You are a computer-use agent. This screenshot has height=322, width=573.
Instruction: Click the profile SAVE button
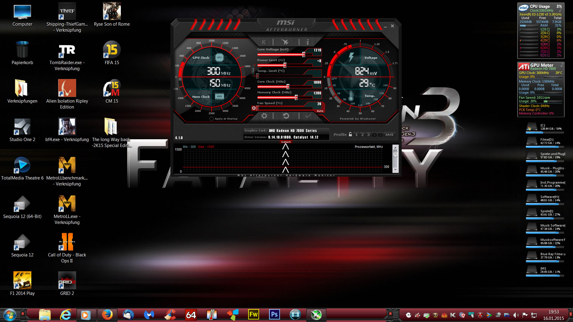(389, 135)
